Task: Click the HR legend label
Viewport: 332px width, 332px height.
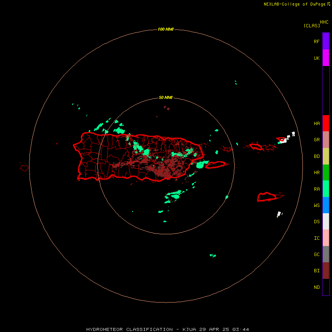Action: [317, 173]
